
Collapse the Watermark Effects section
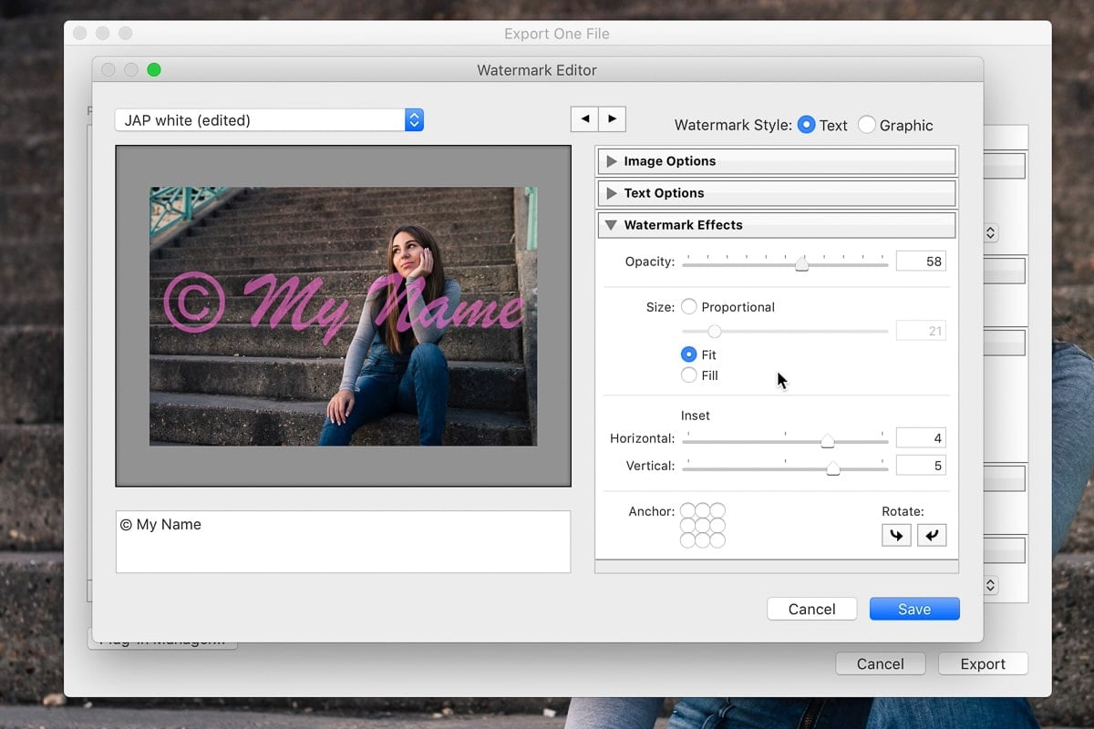(776, 225)
